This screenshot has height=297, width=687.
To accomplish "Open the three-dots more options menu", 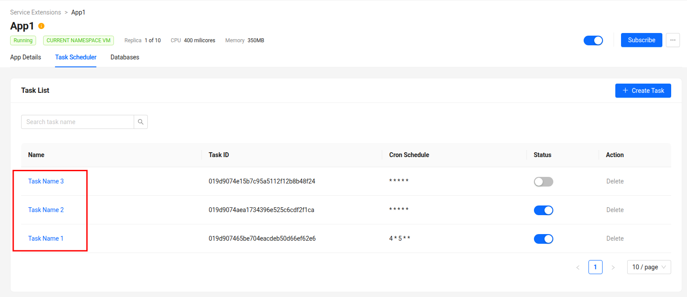I will [x=672, y=40].
